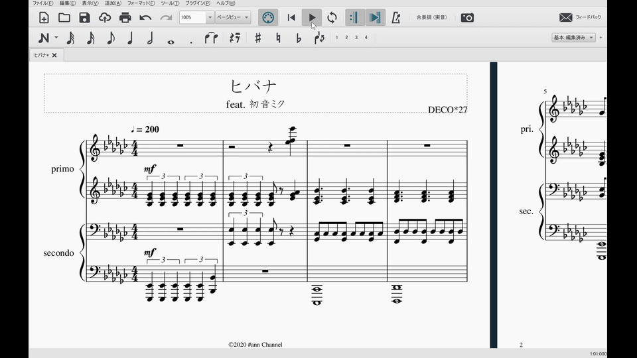
Task: Click the zoom 100% input field
Action: (192, 17)
